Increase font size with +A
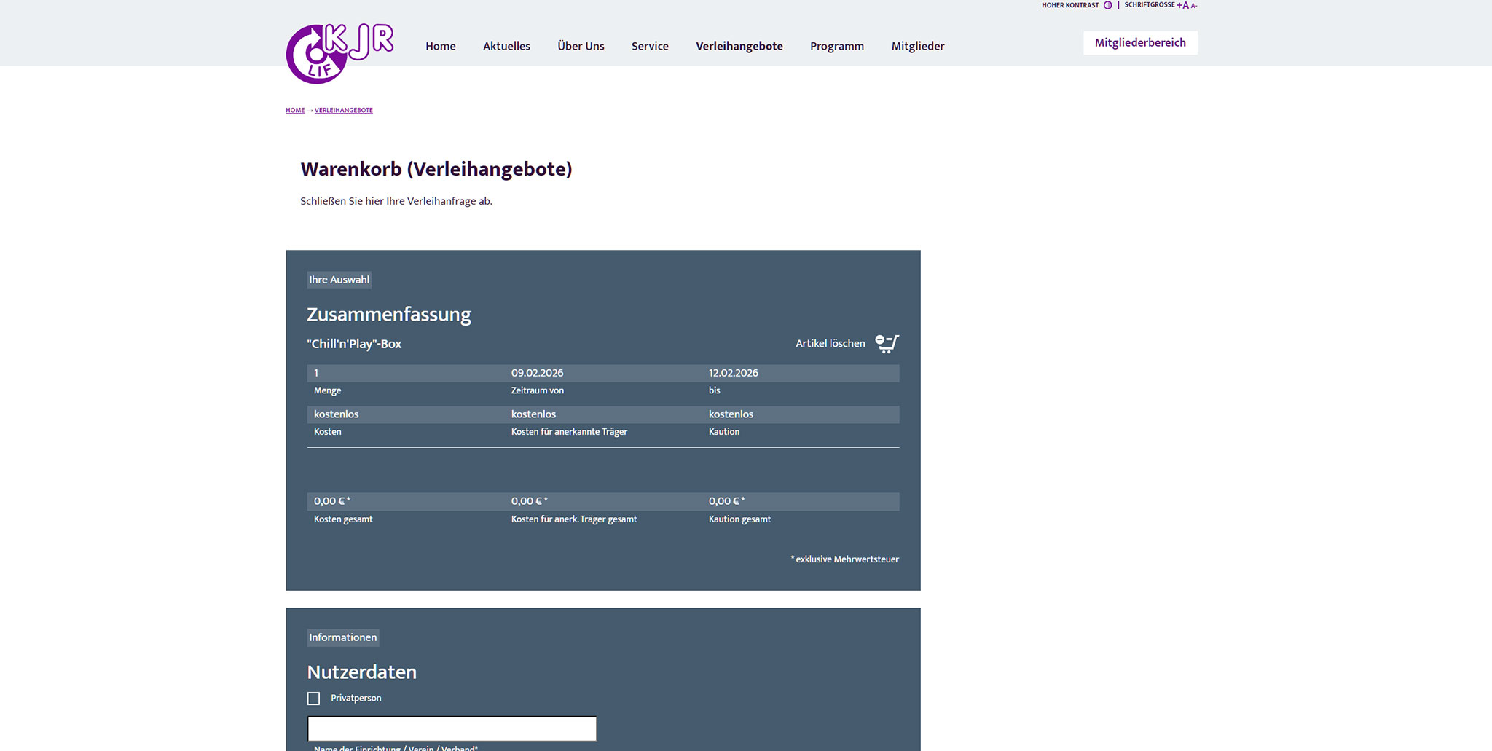This screenshot has height=751, width=1492. pos(1182,5)
